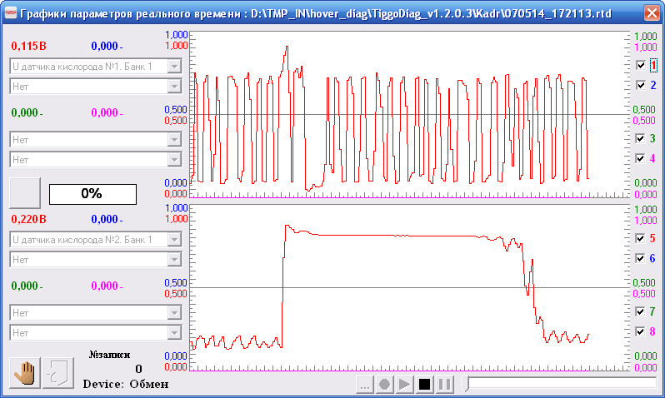Image resolution: width=665 pixels, height=398 pixels.
Task: Open the fourth parameter dropdown above the 0% box
Action: coord(96,159)
